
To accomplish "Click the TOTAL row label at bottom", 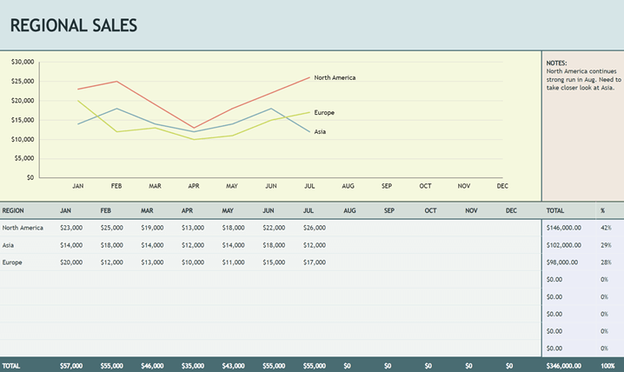I will click(11, 366).
